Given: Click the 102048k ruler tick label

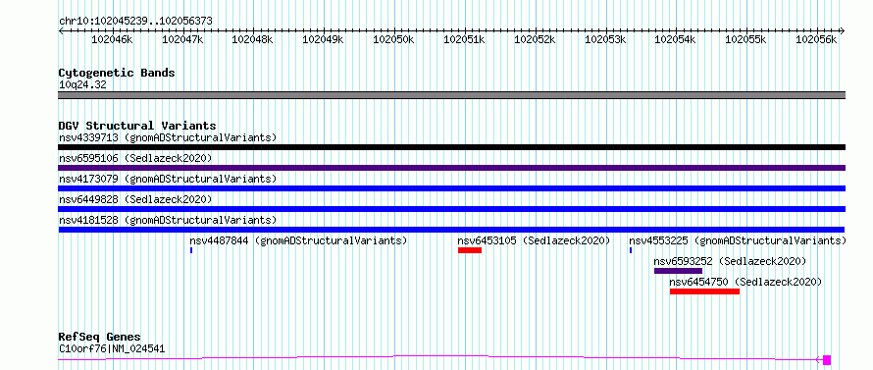Looking at the screenshot, I should pos(253,40).
